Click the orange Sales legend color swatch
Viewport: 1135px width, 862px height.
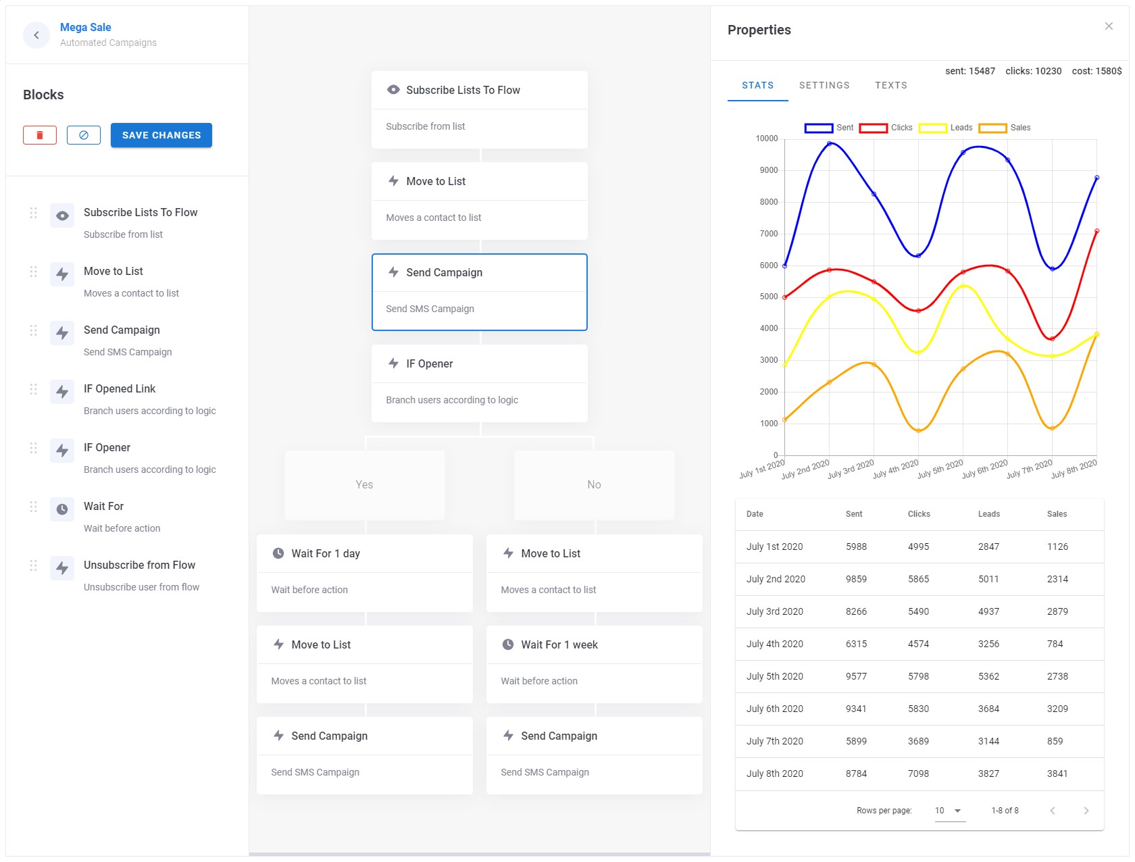[x=992, y=128]
